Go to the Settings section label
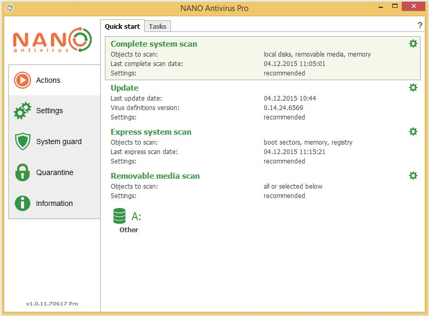 click(x=49, y=111)
